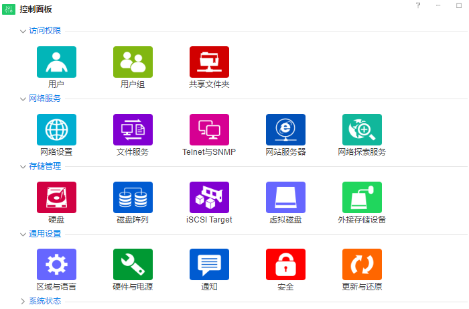This screenshot has height=309, width=469.
Task: Open the 安全 security lock icon
Action: click(x=285, y=265)
